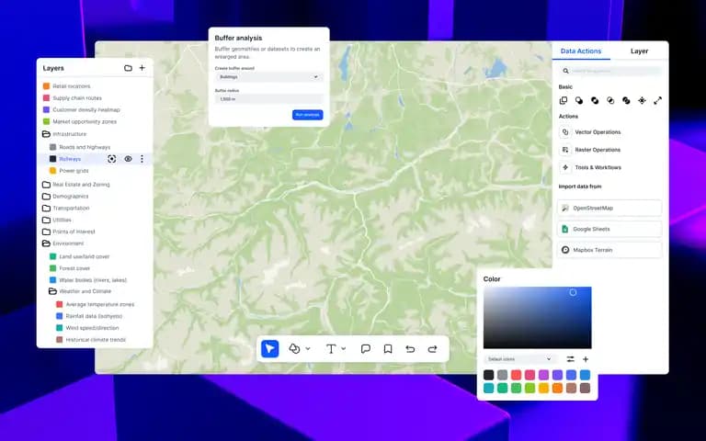This screenshot has height=441, width=706.
Task: Select the Water bodies (rivers, lakes) layer
Action: (x=95, y=280)
